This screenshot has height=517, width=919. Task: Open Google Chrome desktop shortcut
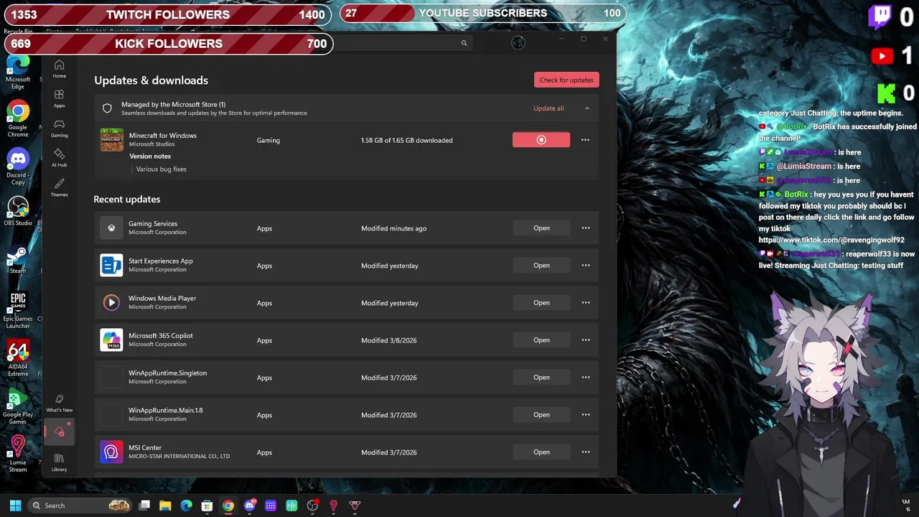pos(18,119)
